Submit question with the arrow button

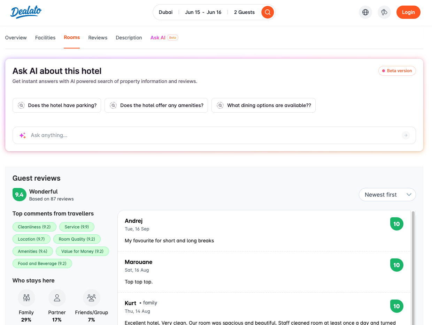click(x=406, y=135)
